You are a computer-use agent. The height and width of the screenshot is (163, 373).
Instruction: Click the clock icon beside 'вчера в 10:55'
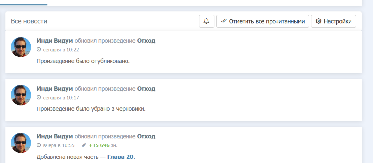pos(39,145)
